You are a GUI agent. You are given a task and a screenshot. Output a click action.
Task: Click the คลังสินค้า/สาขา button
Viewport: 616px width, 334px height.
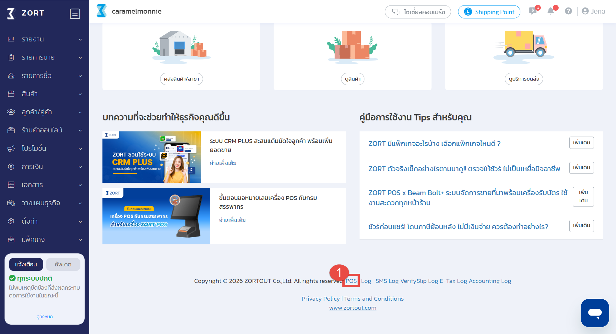pos(182,79)
